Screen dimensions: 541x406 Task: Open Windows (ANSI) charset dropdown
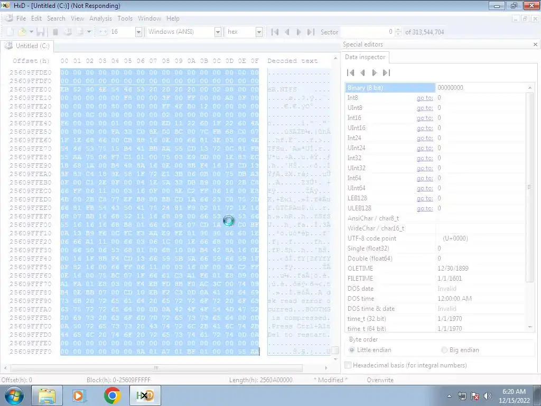click(x=218, y=32)
